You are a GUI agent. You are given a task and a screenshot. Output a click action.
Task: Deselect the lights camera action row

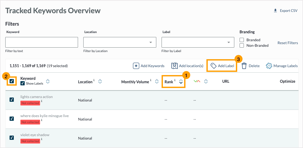pyautogui.click(x=12, y=99)
